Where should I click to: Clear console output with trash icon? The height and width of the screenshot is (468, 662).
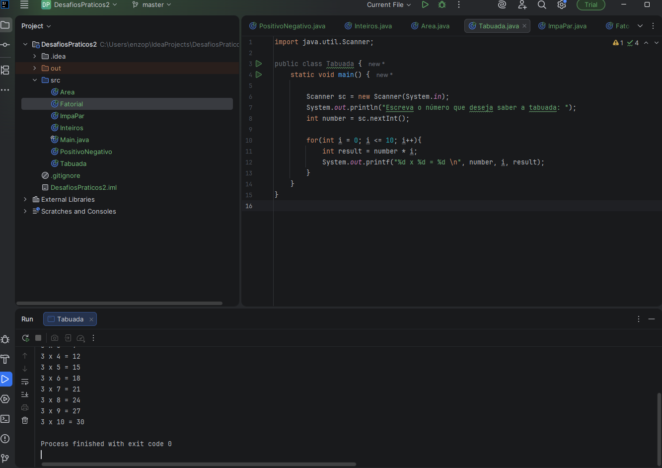pos(25,420)
